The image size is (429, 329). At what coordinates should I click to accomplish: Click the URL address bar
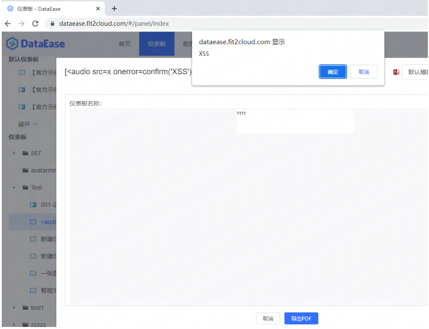click(236, 23)
